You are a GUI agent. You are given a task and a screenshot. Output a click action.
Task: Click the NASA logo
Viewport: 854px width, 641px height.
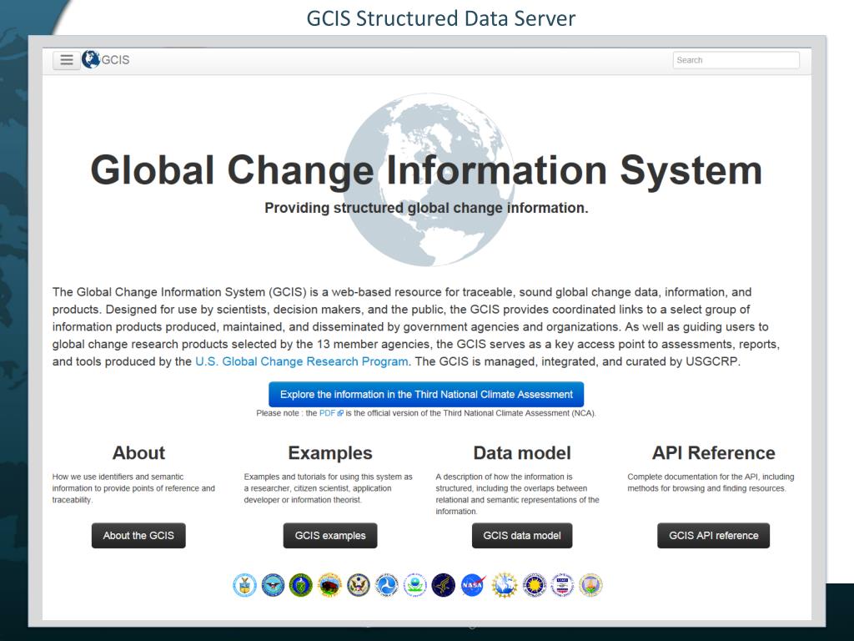pos(472,585)
